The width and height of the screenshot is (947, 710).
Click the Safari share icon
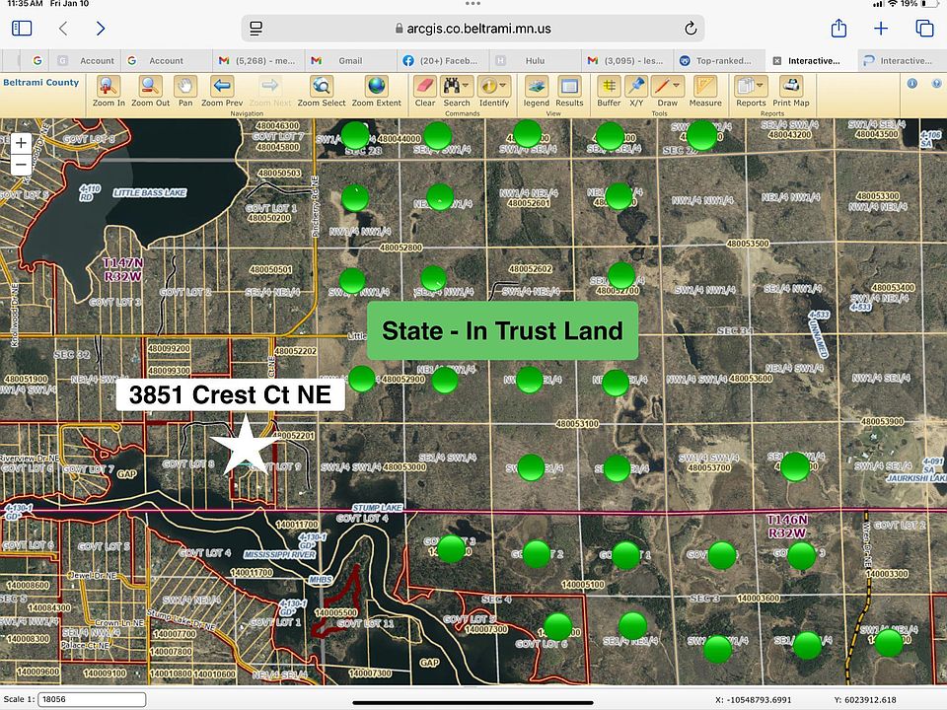(x=838, y=29)
